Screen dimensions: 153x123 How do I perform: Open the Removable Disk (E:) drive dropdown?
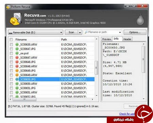tap(36, 32)
